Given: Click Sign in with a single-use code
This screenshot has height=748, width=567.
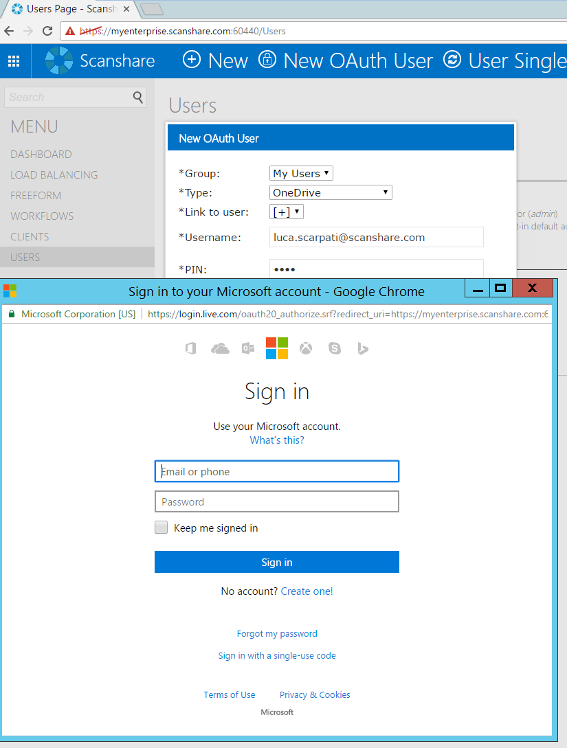Looking at the screenshot, I should tap(277, 655).
